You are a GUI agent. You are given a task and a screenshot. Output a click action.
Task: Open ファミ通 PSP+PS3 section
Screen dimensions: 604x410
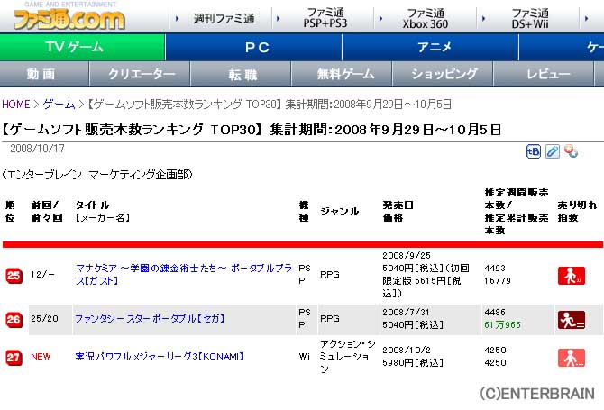[x=325, y=18]
